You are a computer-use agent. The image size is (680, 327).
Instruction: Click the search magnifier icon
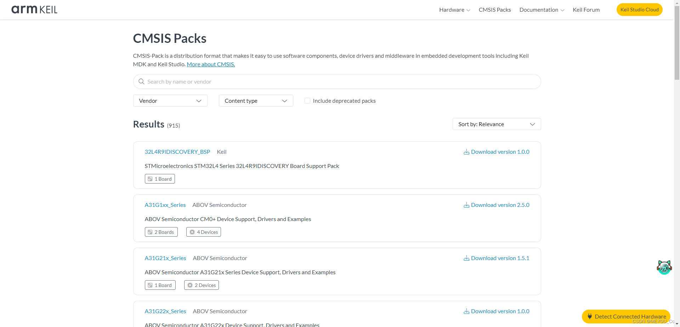141,81
